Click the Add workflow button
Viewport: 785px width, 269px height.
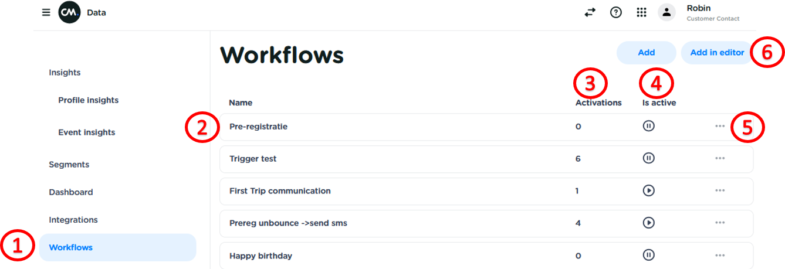pyautogui.click(x=646, y=53)
